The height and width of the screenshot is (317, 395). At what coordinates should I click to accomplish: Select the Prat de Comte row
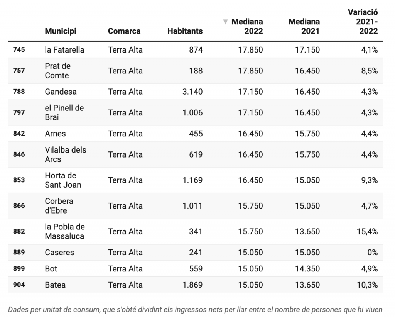tap(195, 71)
